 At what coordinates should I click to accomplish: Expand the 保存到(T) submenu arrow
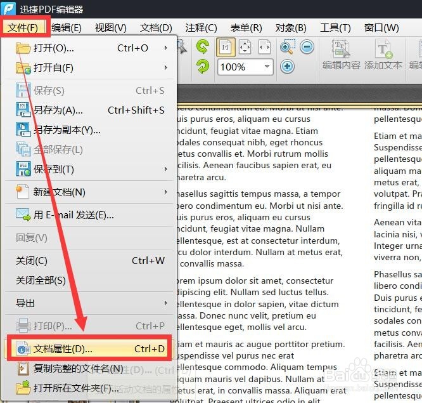pyautogui.click(x=166, y=169)
